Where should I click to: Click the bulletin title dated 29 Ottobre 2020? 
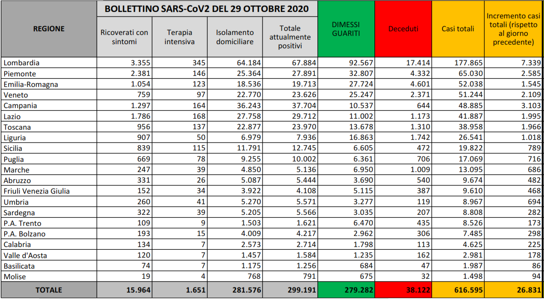pyautogui.click(x=207, y=9)
